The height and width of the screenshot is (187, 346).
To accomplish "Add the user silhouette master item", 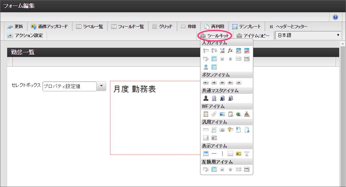I will 206,98.
